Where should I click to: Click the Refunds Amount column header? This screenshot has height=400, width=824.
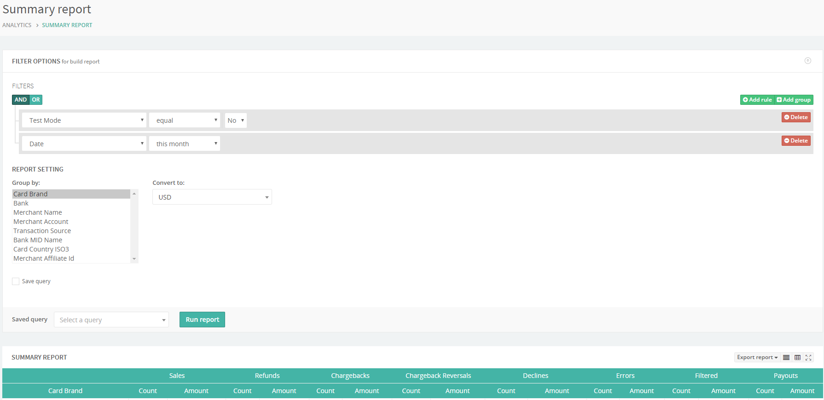point(284,391)
